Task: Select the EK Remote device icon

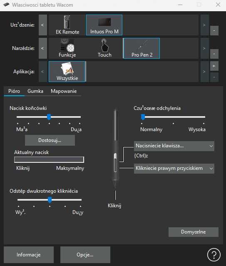Action: coord(67,25)
